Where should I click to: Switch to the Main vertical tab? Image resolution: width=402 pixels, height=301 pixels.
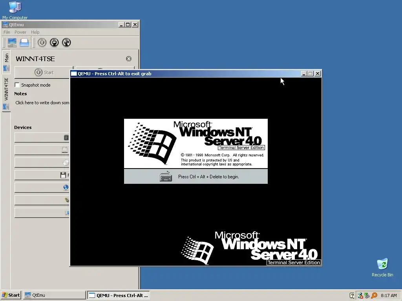coord(6,62)
